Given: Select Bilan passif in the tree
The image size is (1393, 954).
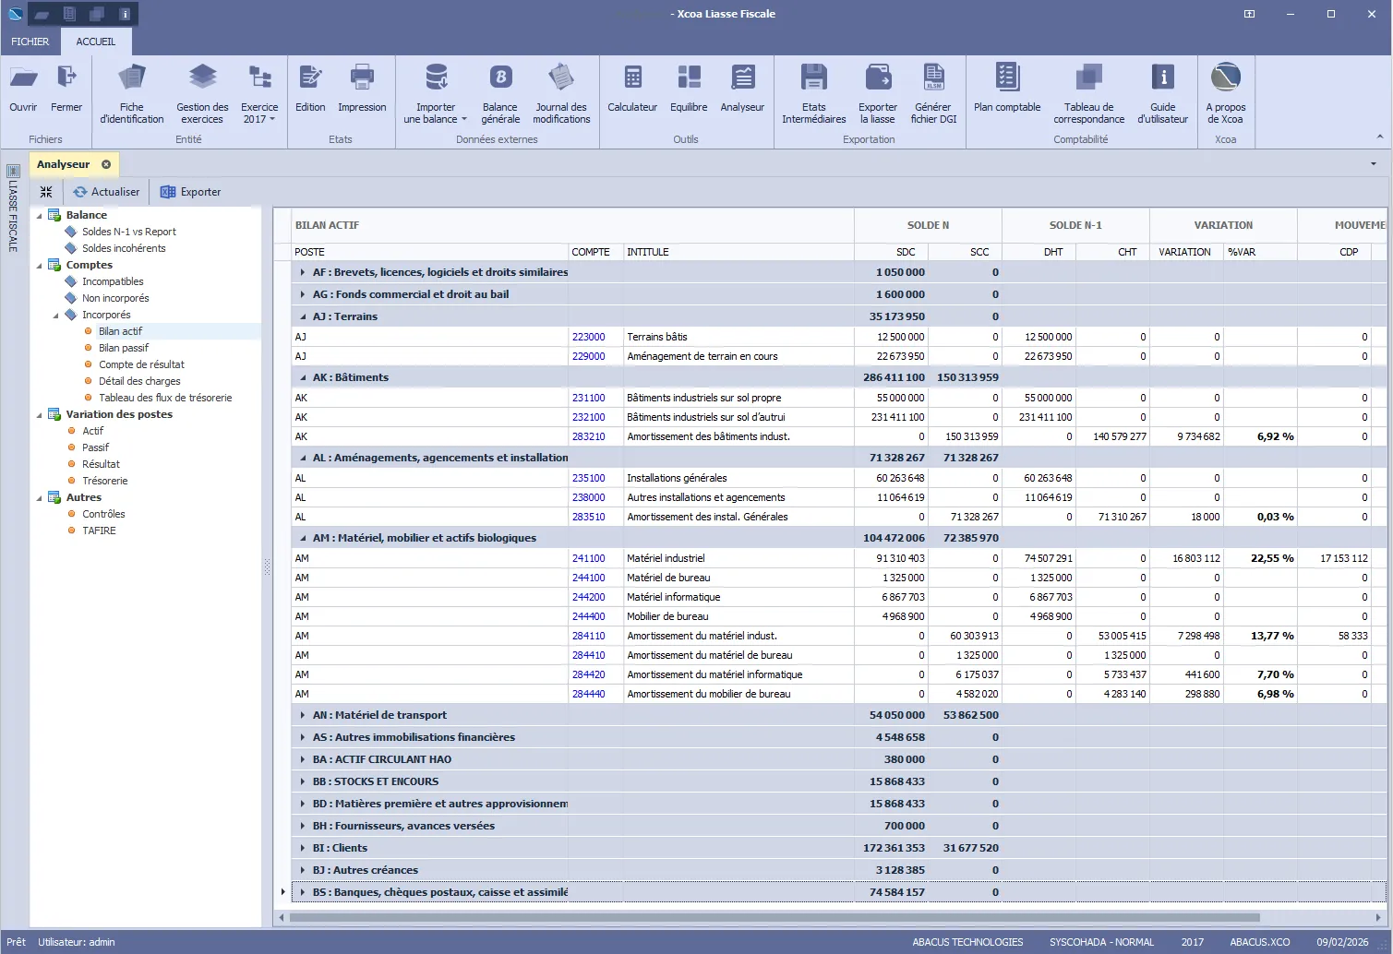Looking at the screenshot, I should click(123, 348).
